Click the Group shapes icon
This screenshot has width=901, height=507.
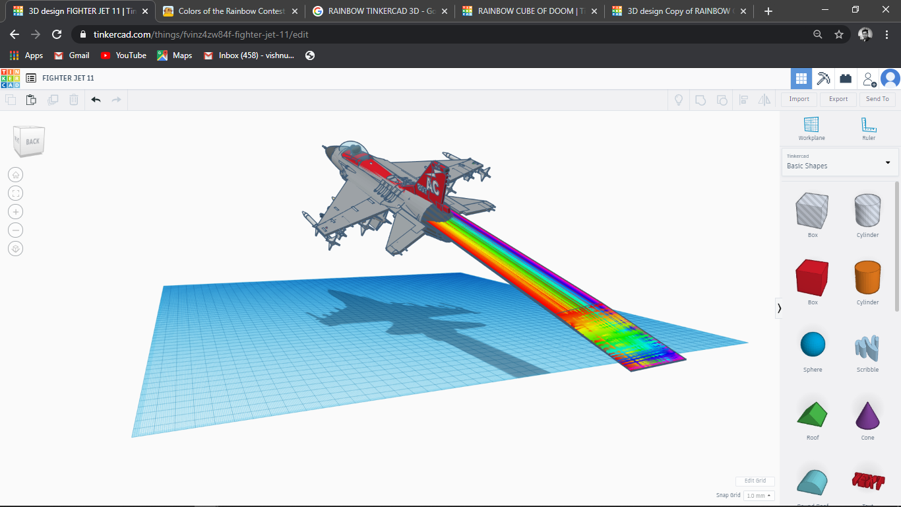click(700, 100)
